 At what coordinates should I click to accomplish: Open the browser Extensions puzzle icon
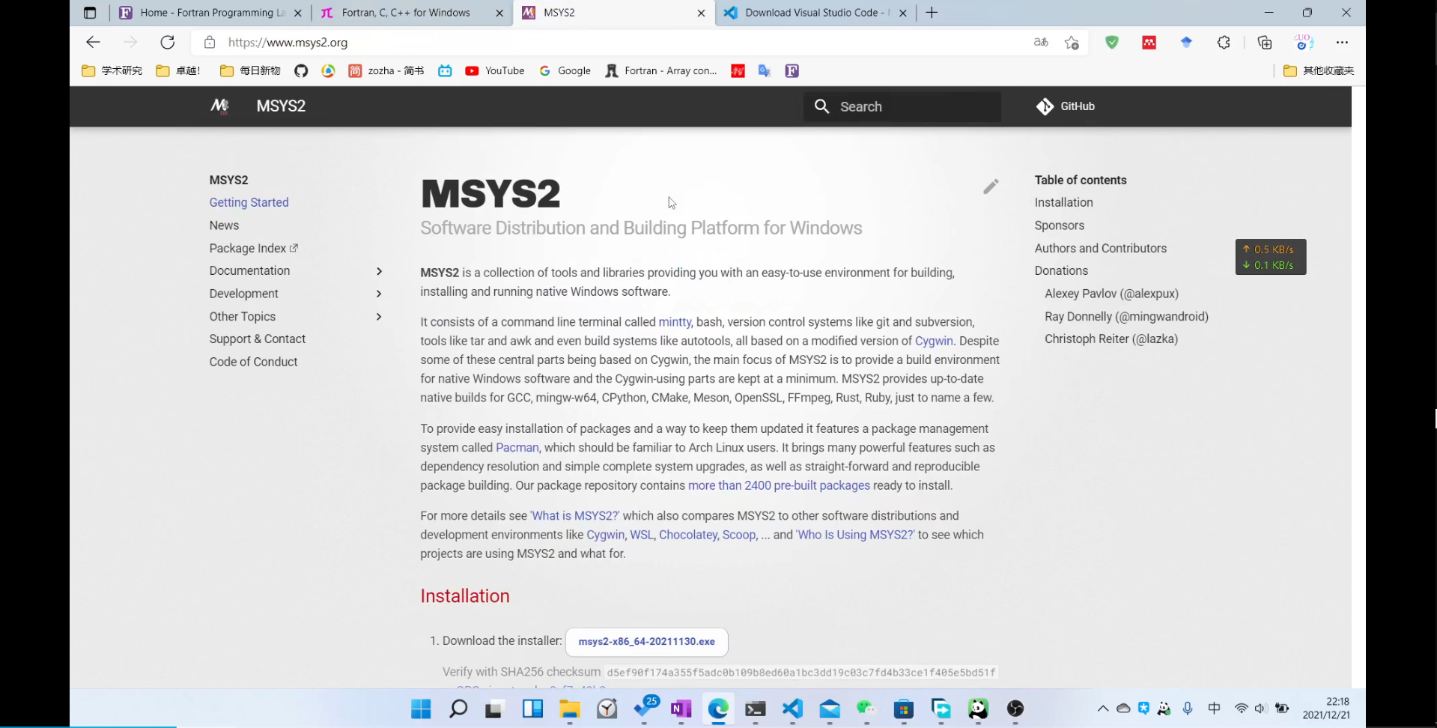click(x=1224, y=43)
